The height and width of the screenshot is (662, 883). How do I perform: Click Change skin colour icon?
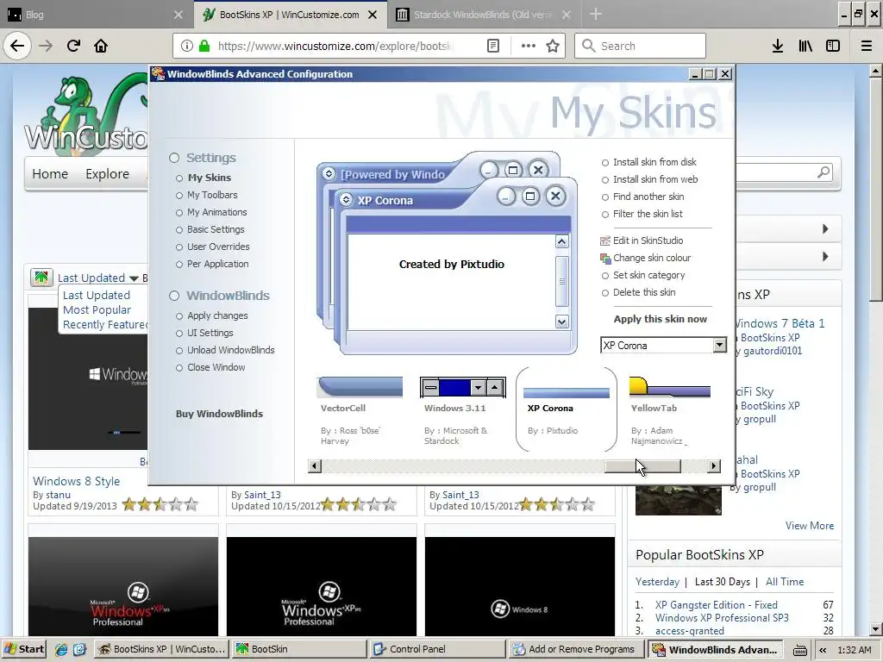pyautogui.click(x=605, y=259)
